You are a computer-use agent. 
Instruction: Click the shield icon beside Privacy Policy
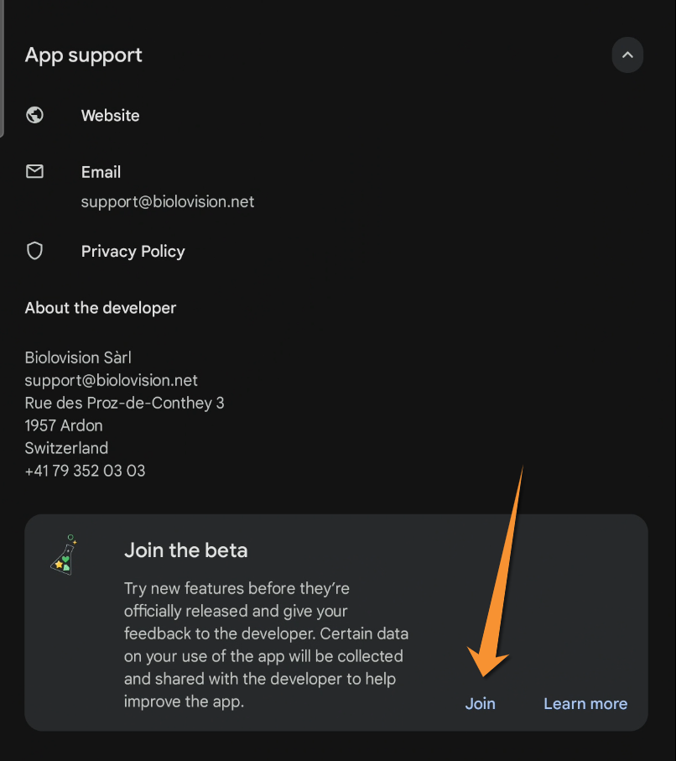click(x=34, y=251)
